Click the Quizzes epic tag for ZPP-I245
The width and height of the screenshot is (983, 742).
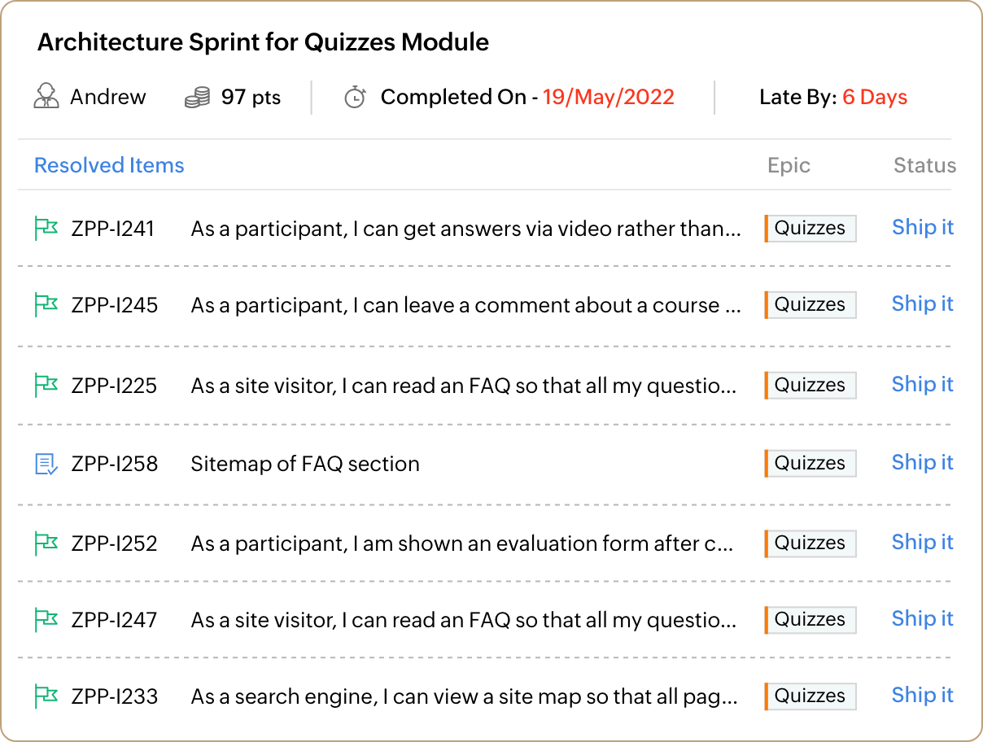click(x=810, y=305)
